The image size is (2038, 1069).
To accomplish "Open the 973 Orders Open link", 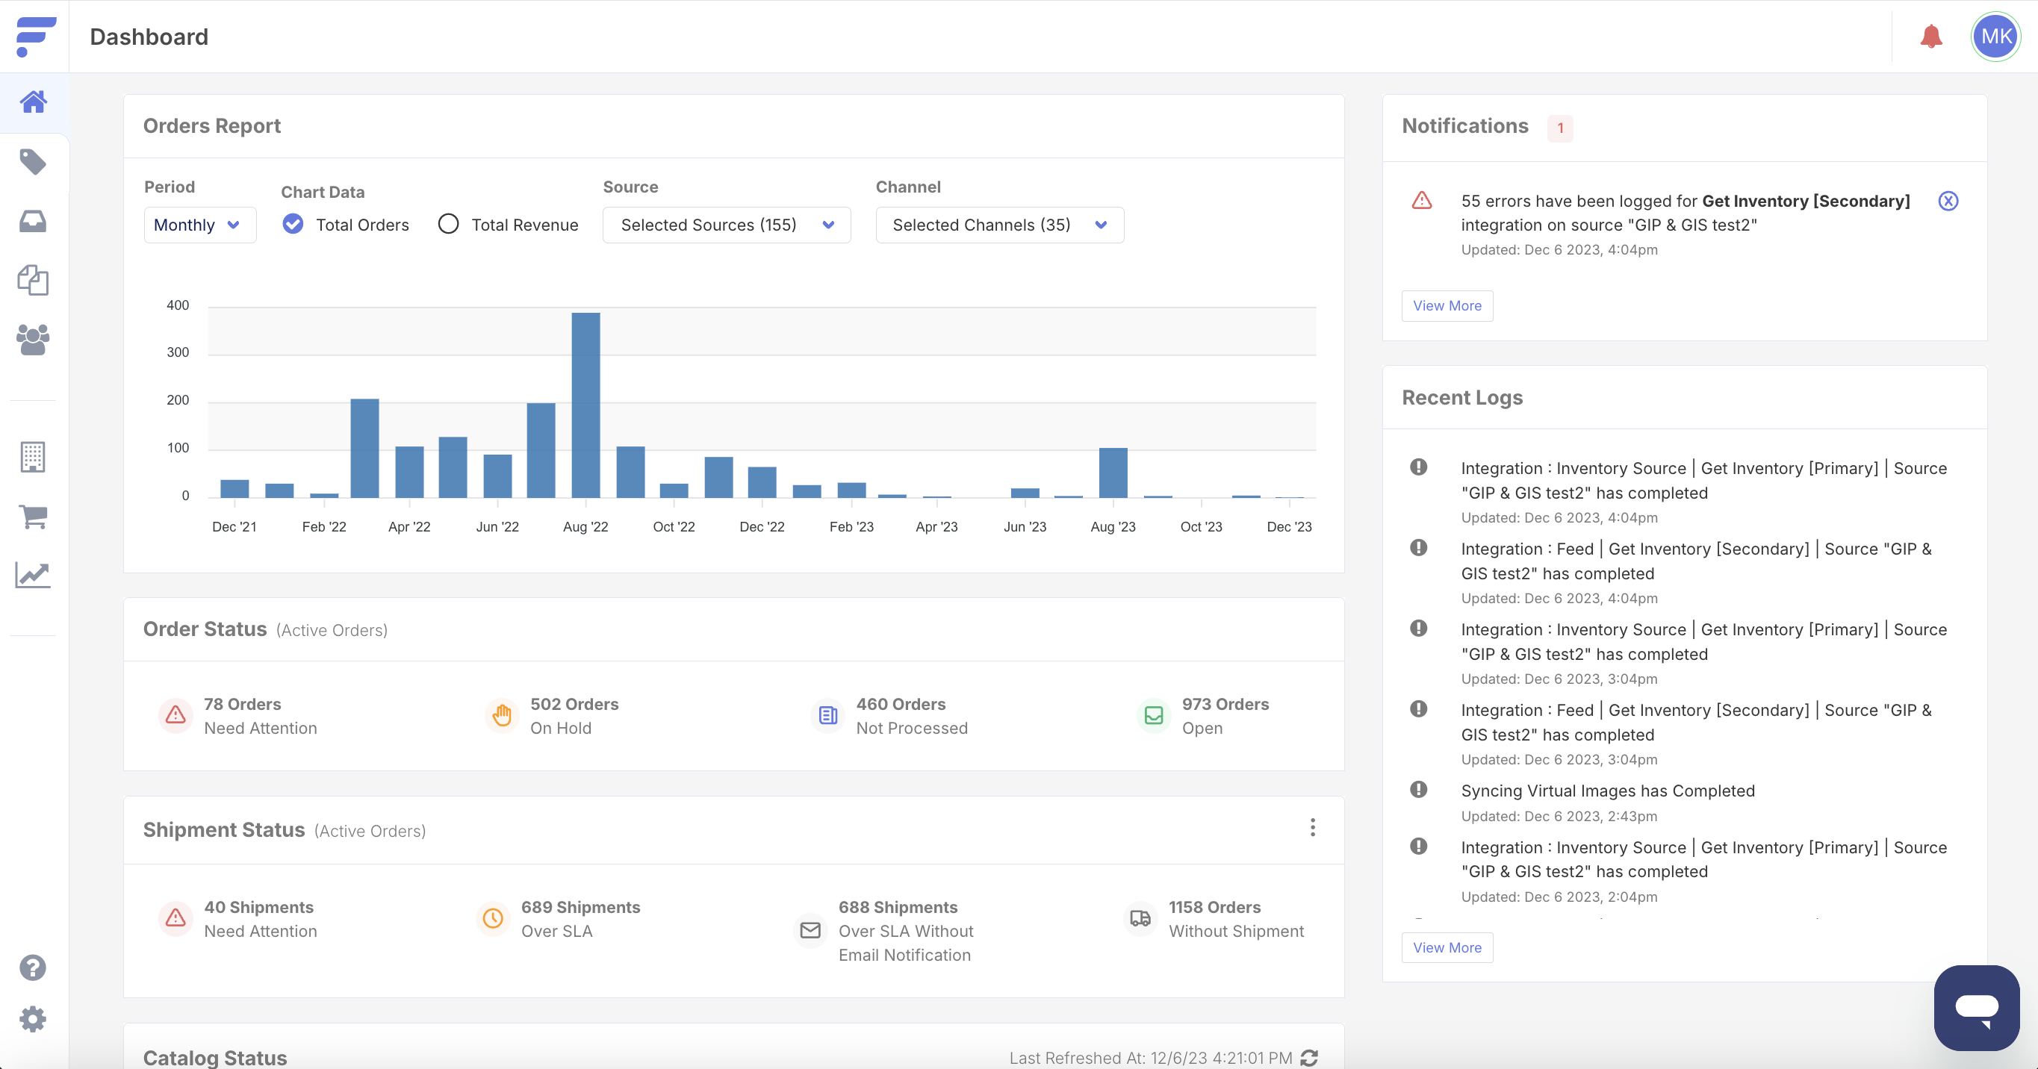I will point(1225,717).
